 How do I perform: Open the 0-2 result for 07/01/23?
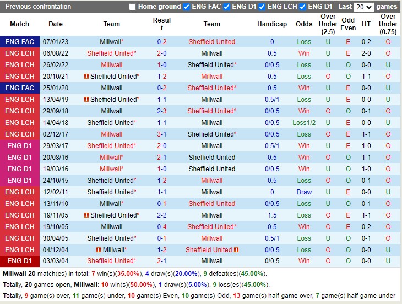(162, 42)
